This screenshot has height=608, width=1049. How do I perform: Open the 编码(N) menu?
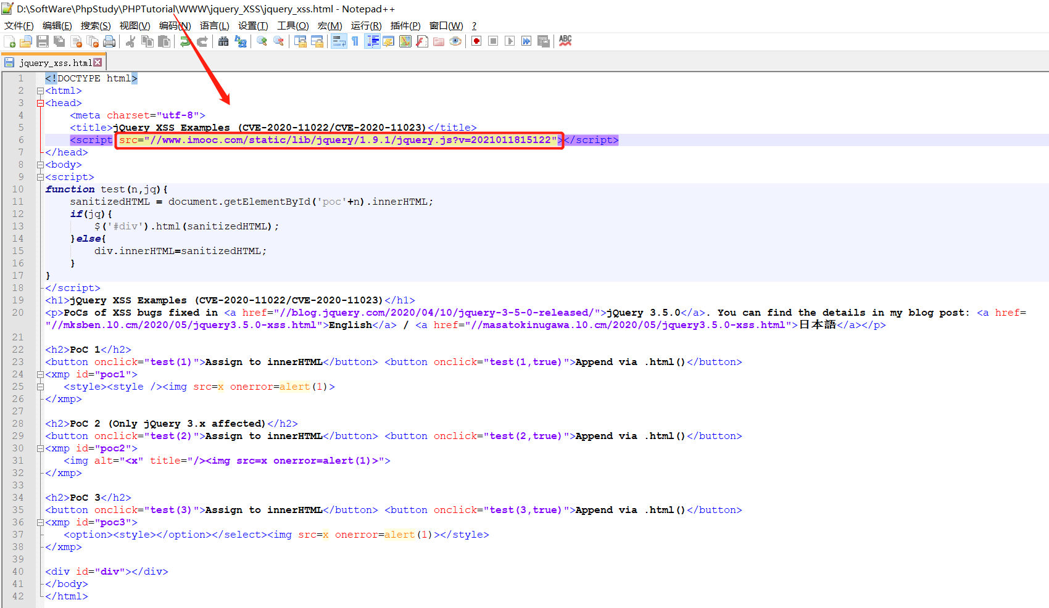click(x=175, y=26)
